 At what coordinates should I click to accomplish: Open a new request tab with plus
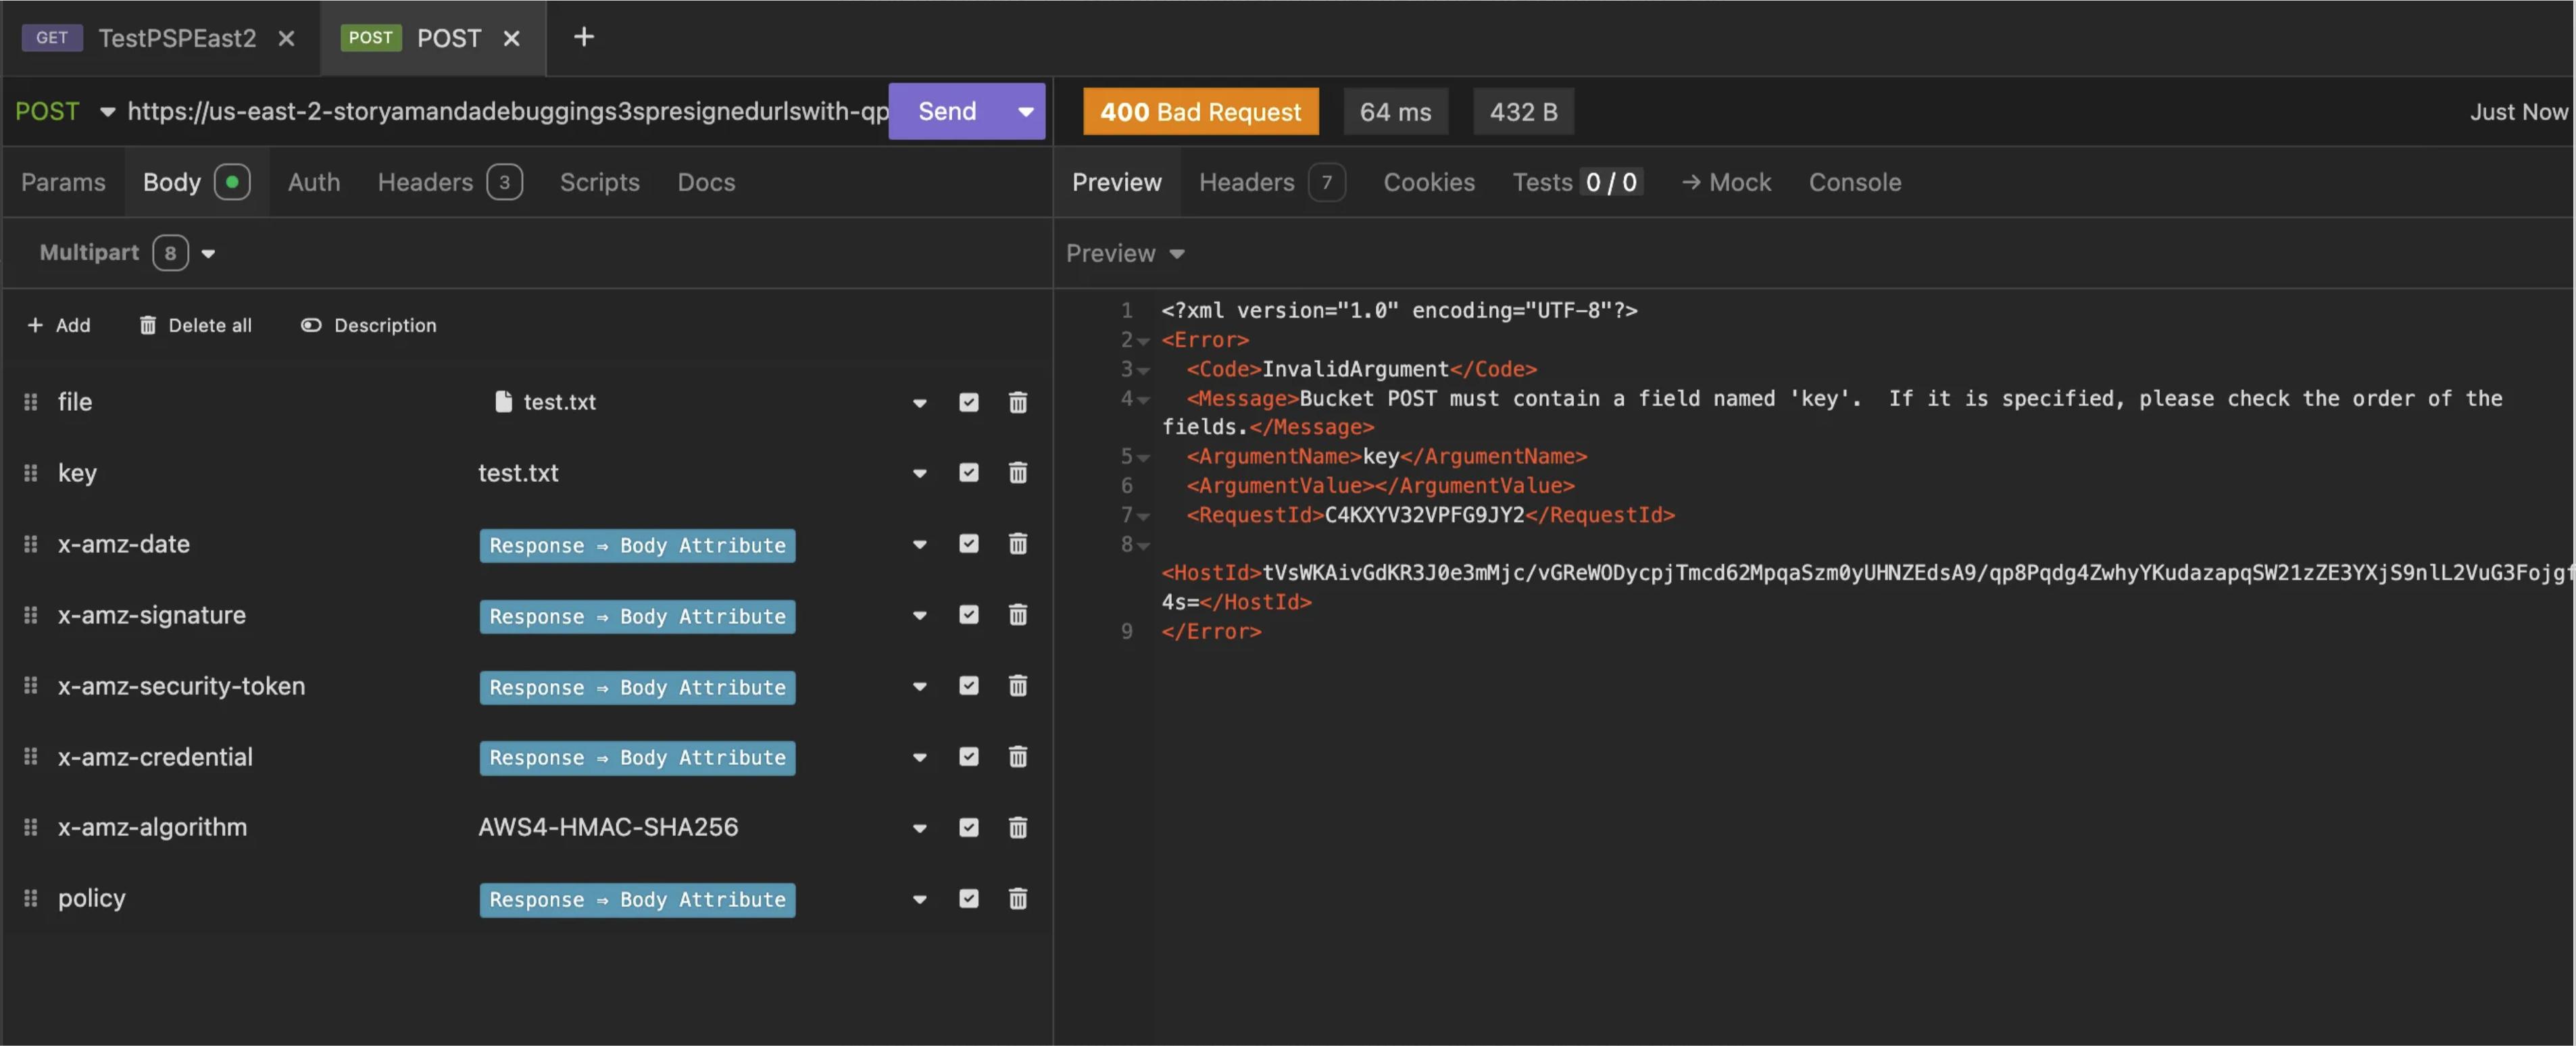coord(584,37)
